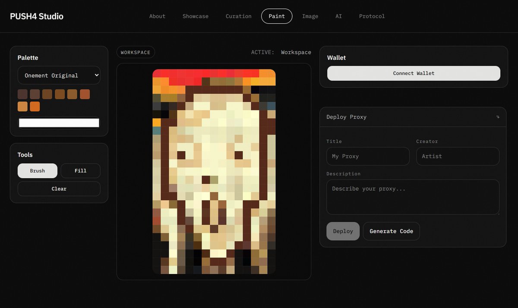This screenshot has height=308, width=518.
Task: Select the WORKSPACE label chip
Action: point(136,52)
